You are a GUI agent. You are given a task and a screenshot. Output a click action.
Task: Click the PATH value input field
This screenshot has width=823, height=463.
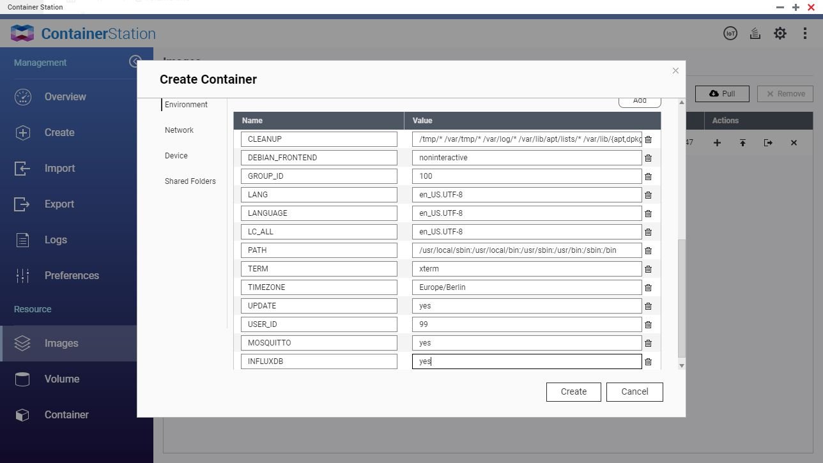(x=527, y=250)
